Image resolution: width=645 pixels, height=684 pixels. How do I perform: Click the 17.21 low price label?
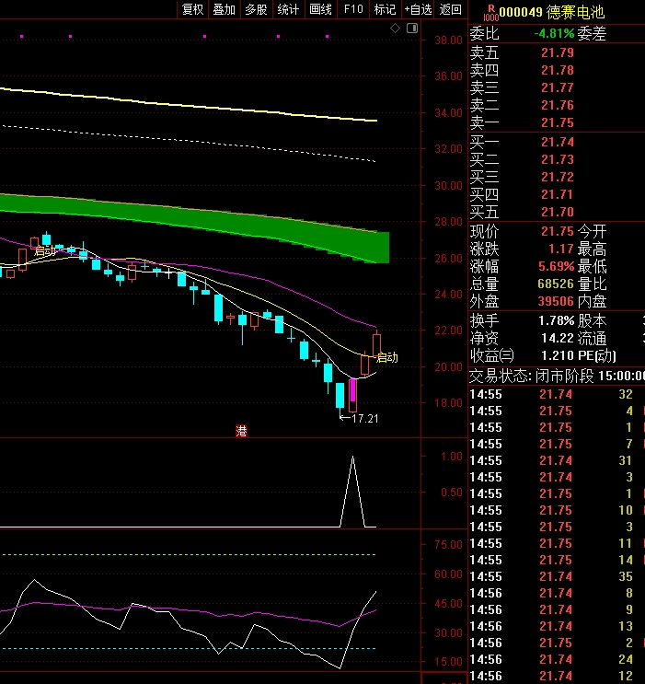[x=365, y=418]
